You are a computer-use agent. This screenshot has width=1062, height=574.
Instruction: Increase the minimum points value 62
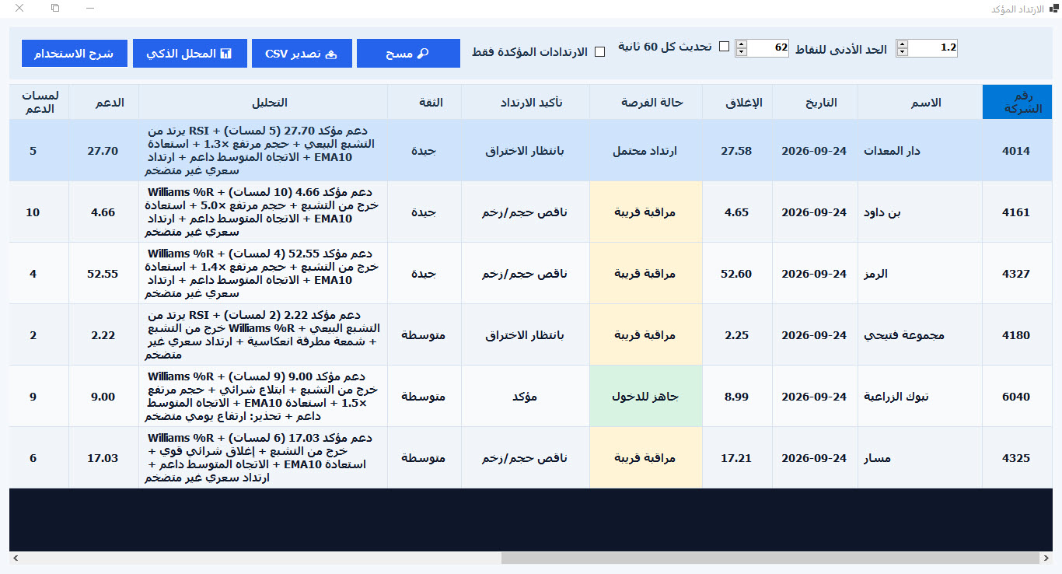[741, 44]
